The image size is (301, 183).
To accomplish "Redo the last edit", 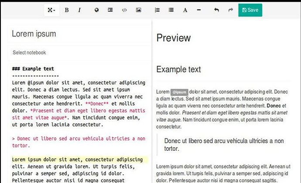I will point(230,10).
